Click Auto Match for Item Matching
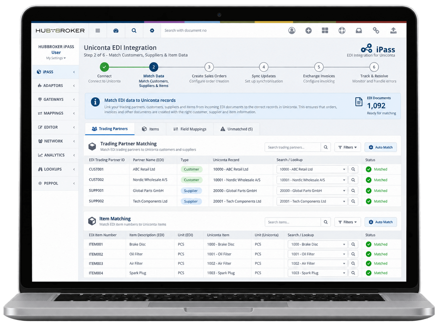Viewport: 438px width, 328px height. (381, 222)
